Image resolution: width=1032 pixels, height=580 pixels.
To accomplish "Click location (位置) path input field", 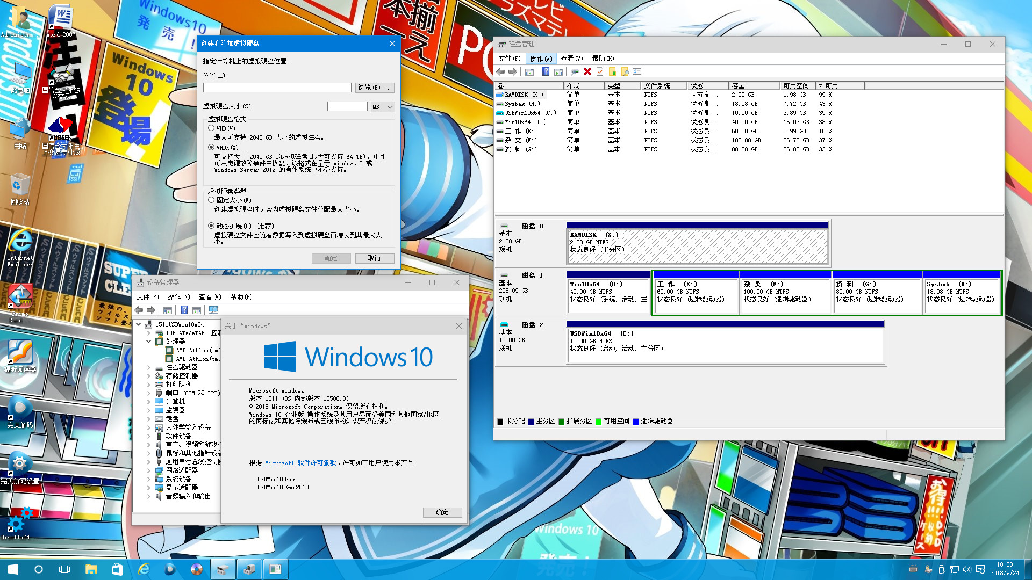I will 277,88.
